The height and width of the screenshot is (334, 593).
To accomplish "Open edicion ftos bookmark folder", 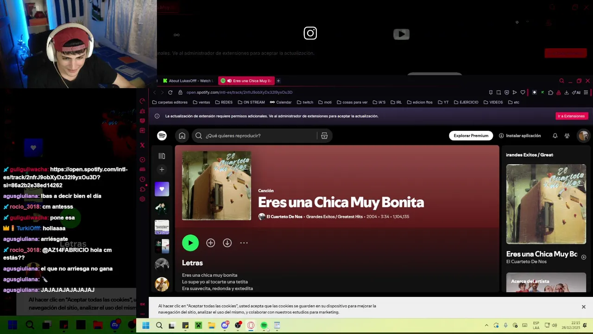I will (420, 102).
